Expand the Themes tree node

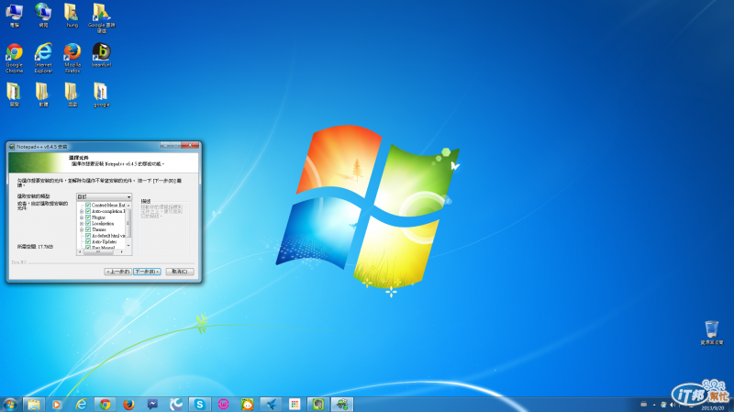[82, 229]
